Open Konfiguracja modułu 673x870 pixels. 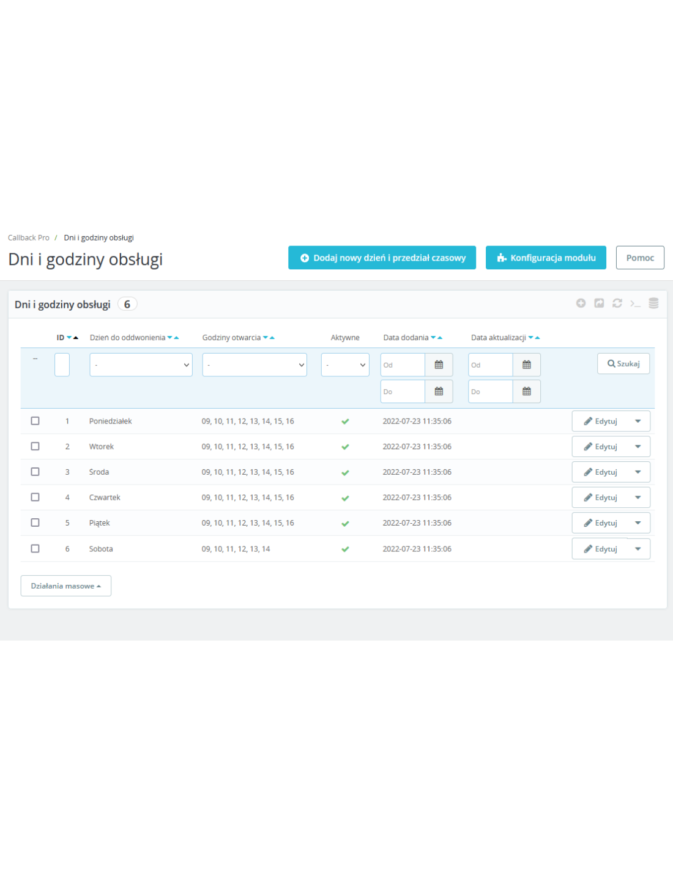tap(546, 258)
